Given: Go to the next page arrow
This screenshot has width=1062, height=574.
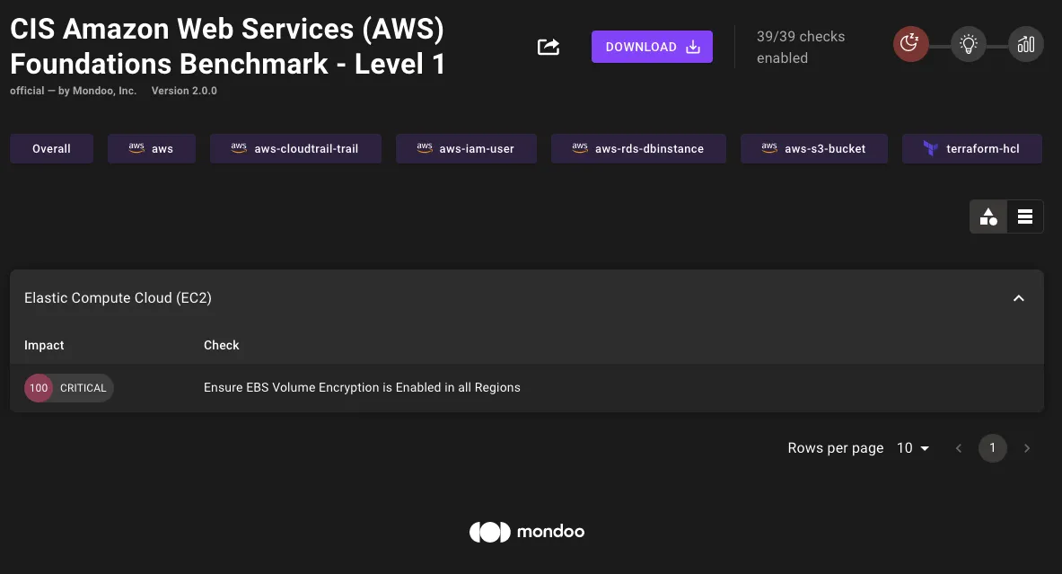Looking at the screenshot, I should click(x=1027, y=448).
